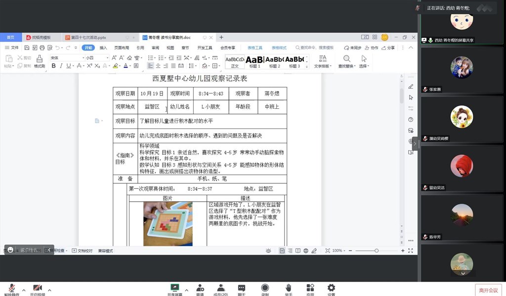Viewport: 506px width, 296px height.
Task: Open the 文字排版 dropdown
Action: click(x=323, y=61)
